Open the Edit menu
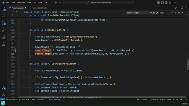The width and height of the screenshot is (189, 106). tap(13, 2)
